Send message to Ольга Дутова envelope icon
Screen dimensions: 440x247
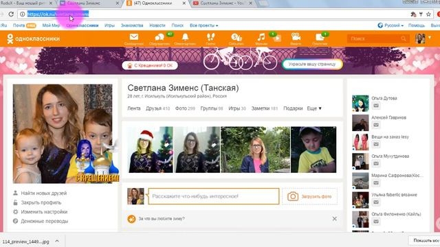click(x=376, y=106)
